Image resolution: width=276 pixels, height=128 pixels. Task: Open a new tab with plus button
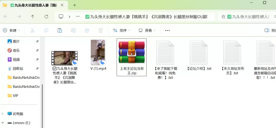pyautogui.click(x=75, y=5)
